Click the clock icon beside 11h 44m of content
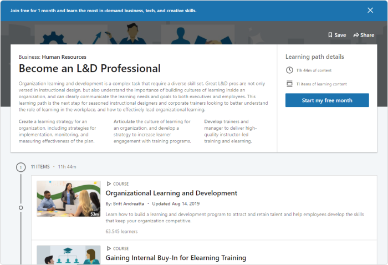388x265 pixels. (289, 70)
